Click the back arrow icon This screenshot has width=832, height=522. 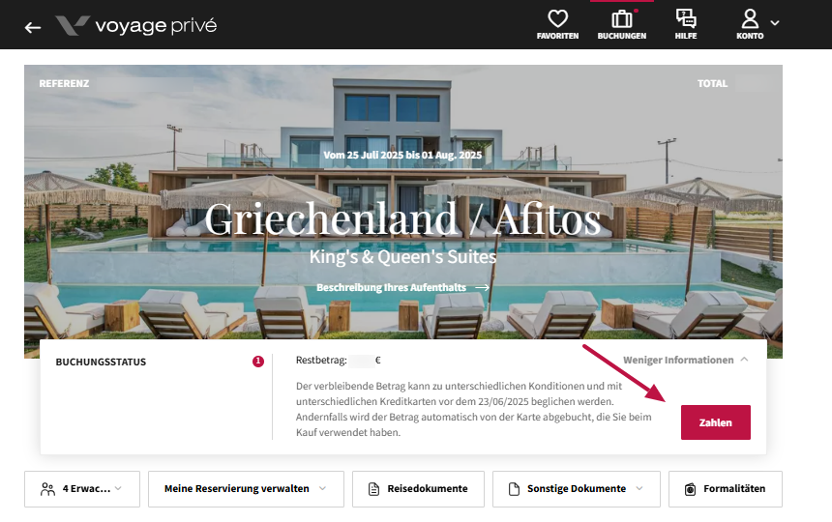tap(33, 27)
